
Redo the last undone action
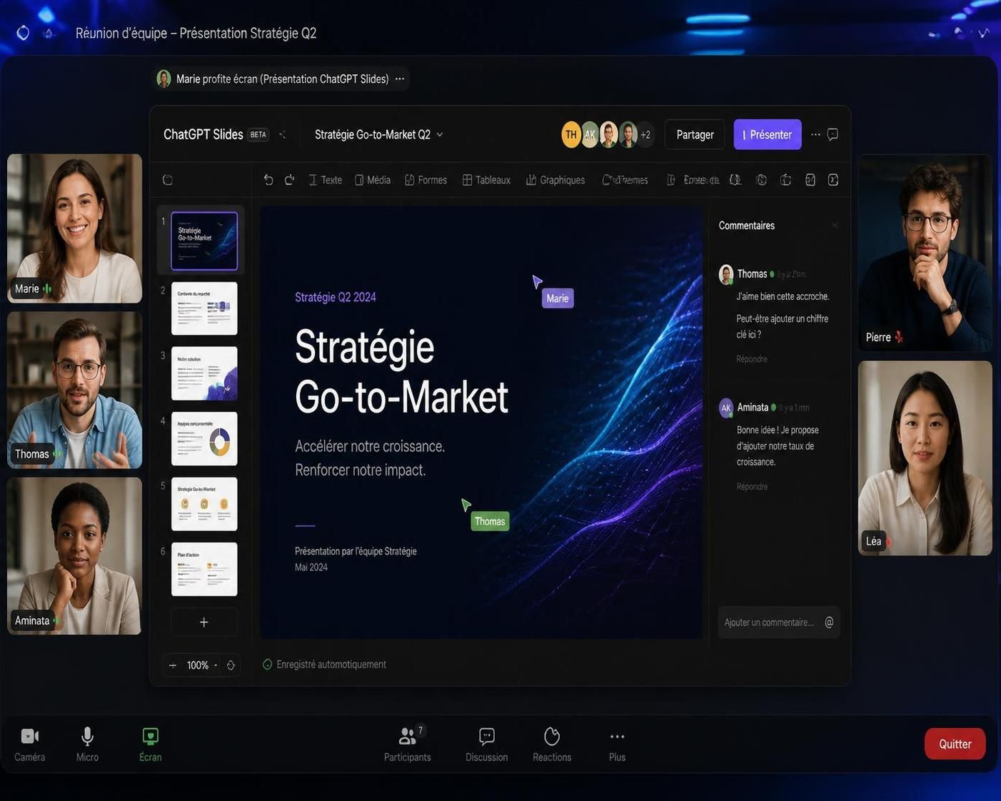(x=289, y=180)
